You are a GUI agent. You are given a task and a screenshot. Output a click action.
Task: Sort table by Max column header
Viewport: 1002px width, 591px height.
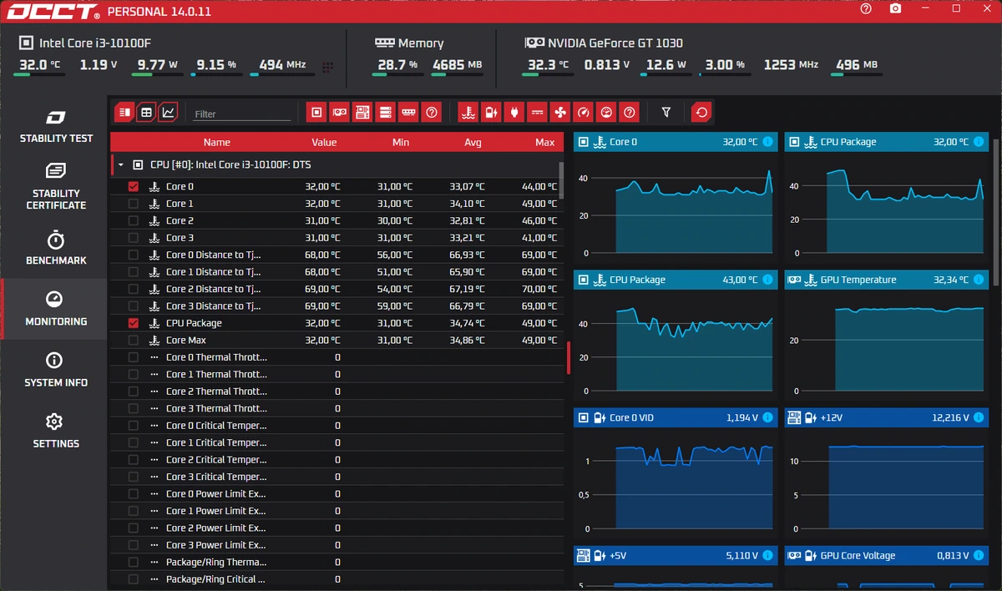pyautogui.click(x=545, y=143)
